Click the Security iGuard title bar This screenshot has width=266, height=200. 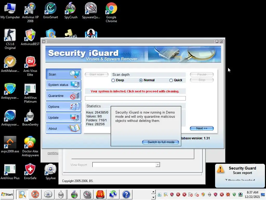(130, 41)
